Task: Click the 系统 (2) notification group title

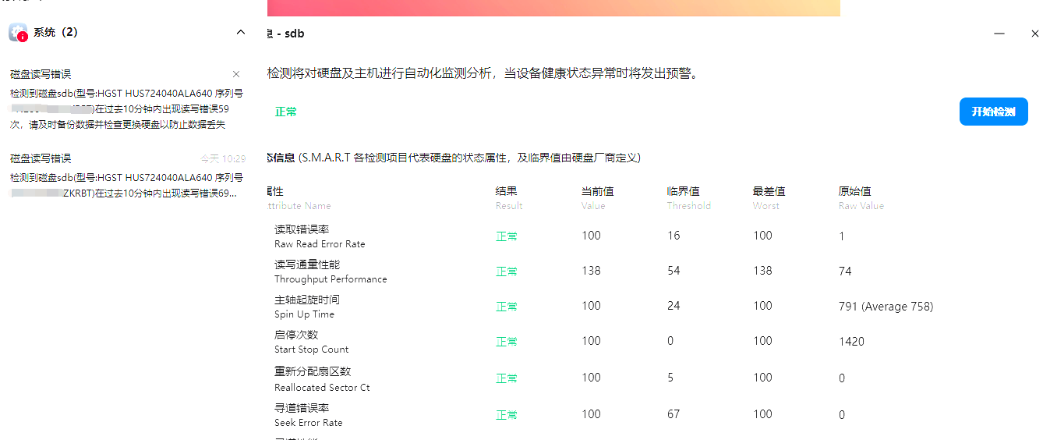Action: click(x=55, y=33)
